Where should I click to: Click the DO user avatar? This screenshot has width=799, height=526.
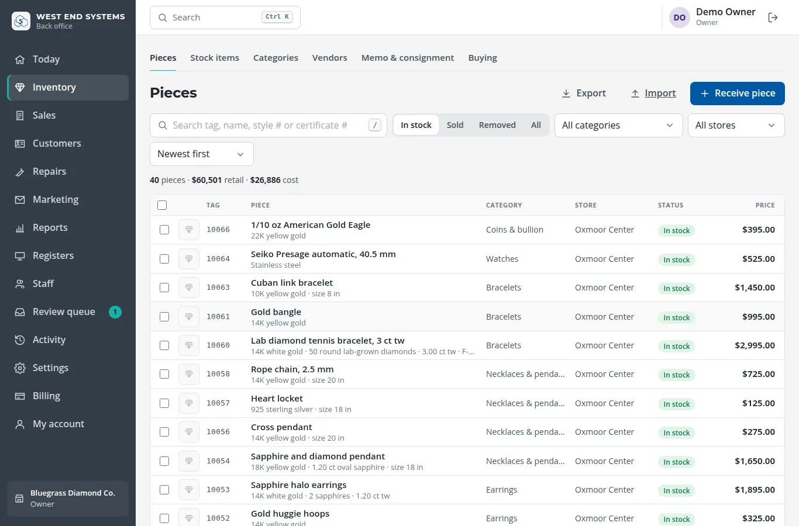(680, 18)
